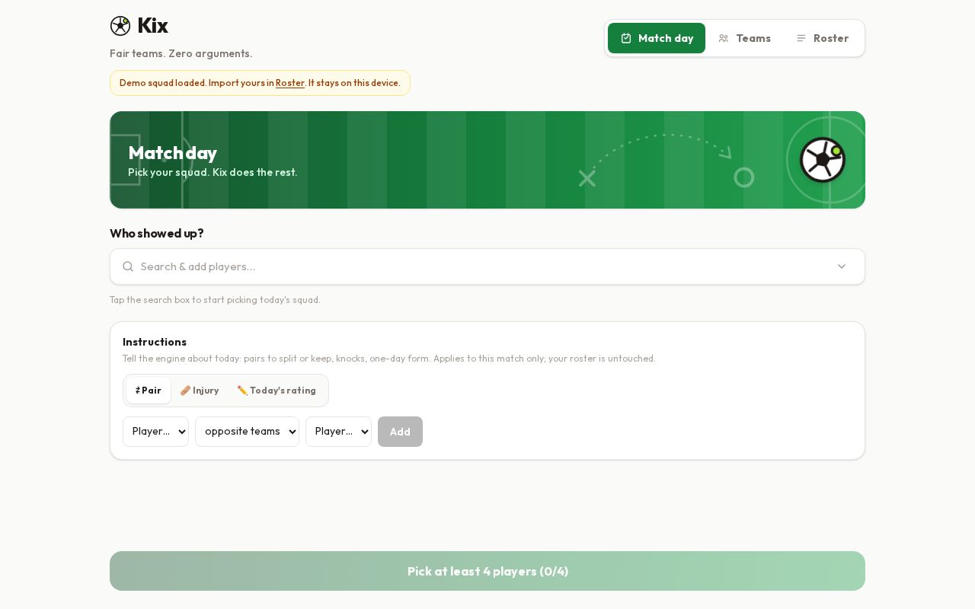Open the second Player dropdown
Image resolution: width=975 pixels, height=609 pixels.
[x=338, y=432]
